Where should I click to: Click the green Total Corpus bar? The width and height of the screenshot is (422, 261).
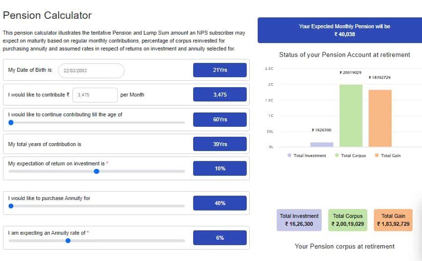(351, 115)
